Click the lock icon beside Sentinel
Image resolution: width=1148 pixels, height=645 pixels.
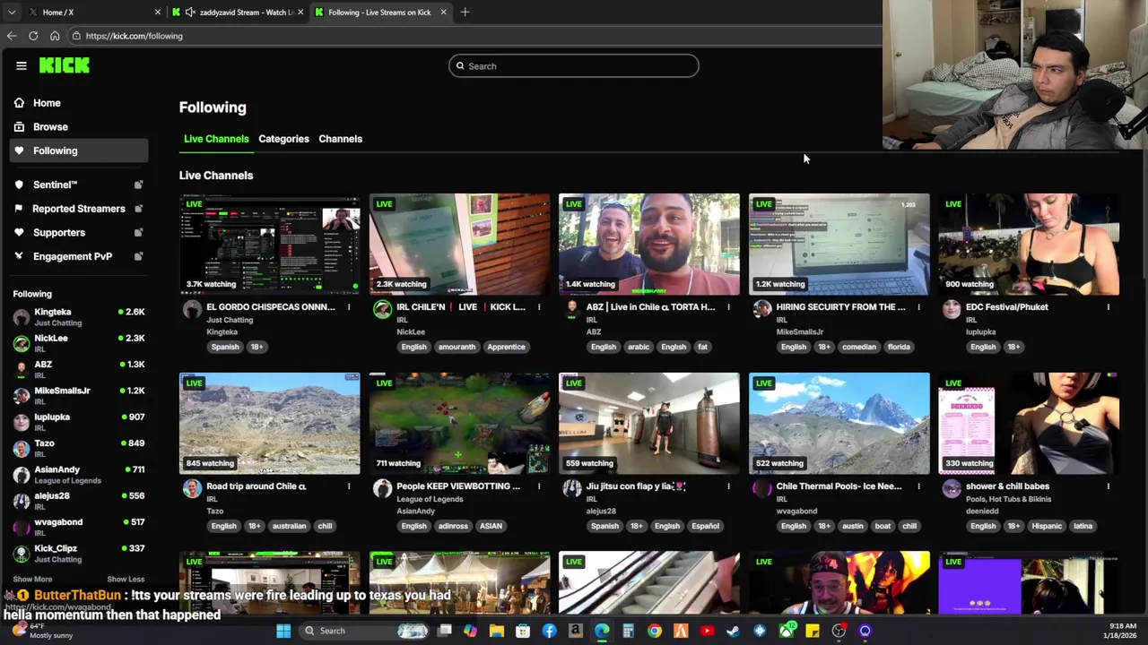click(138, 185)
